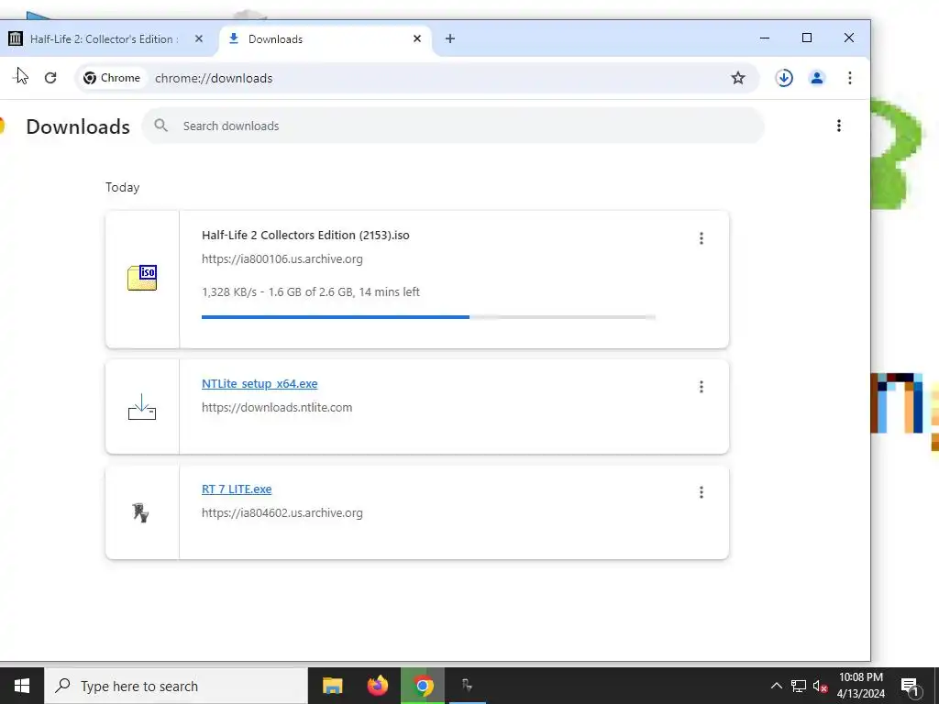The height and width of the screenshot is (704, 939).
Task: Open the Chrome profile icon
Action: [817, 78]
